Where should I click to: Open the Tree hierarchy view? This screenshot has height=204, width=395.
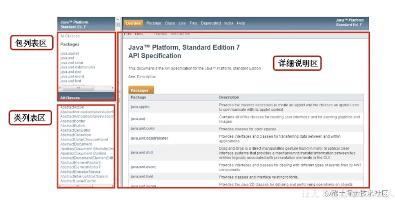click(x=193, y=23)
